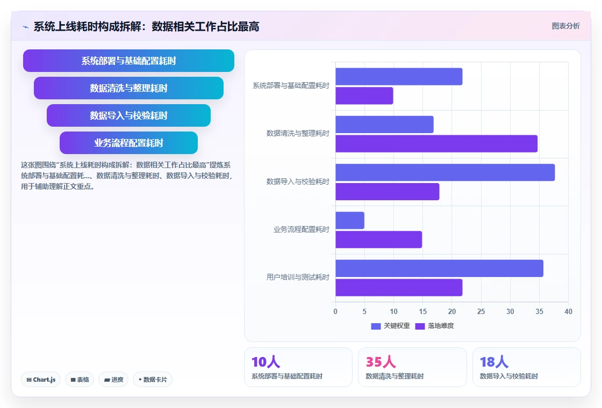Image resolution: width=602 pixels, height=408 pixels.
Task: Click the 落地难度 bar for 业务流程配置耗时
Action: pos(378,239)
